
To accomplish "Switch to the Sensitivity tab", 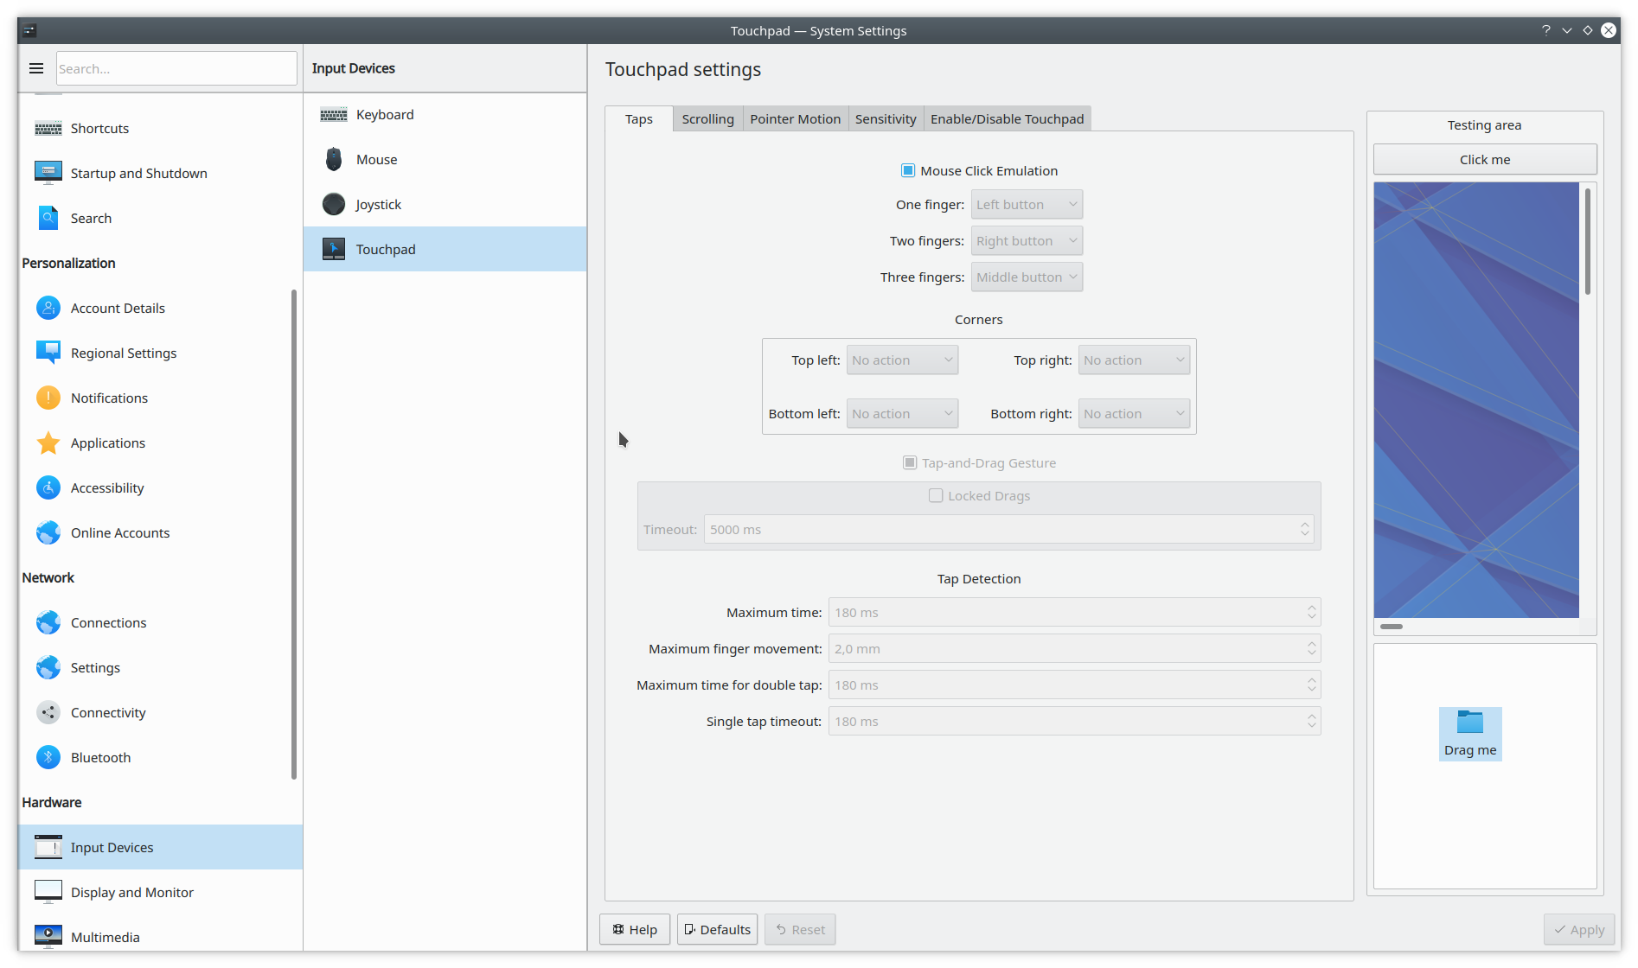I will coord(886,119).
